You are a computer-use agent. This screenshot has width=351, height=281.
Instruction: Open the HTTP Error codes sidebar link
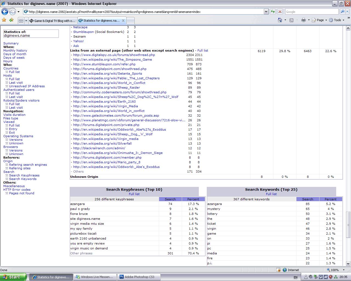tap(17, 190)
